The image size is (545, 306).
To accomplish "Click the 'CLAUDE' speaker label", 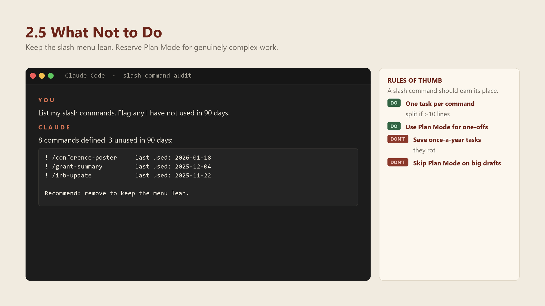I will [54, 127].
